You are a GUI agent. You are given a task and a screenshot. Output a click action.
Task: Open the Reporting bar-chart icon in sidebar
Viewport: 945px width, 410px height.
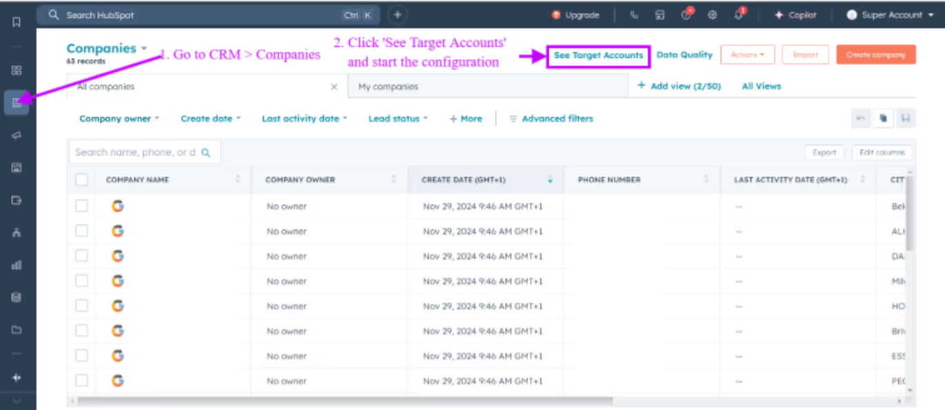coord(17,265)
